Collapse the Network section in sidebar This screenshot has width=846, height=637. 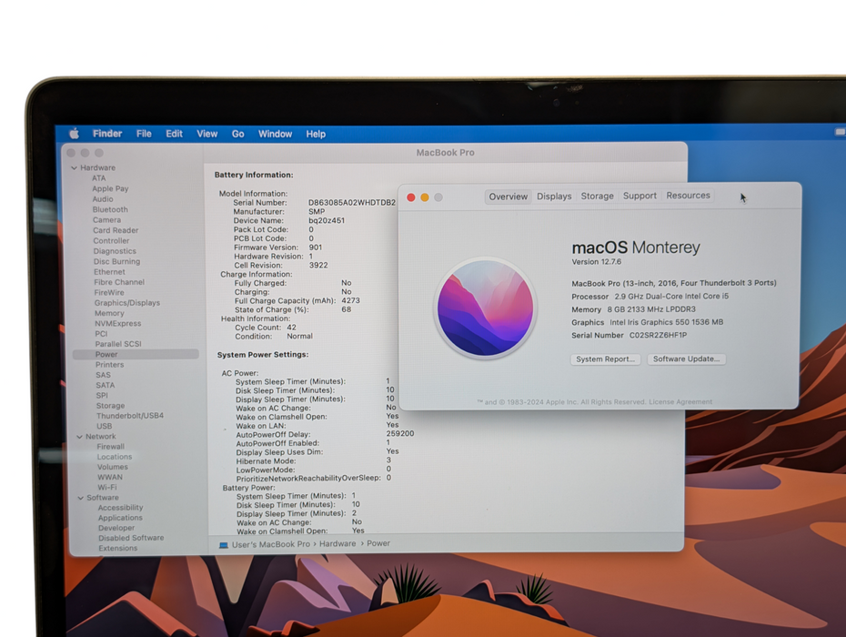79,437
